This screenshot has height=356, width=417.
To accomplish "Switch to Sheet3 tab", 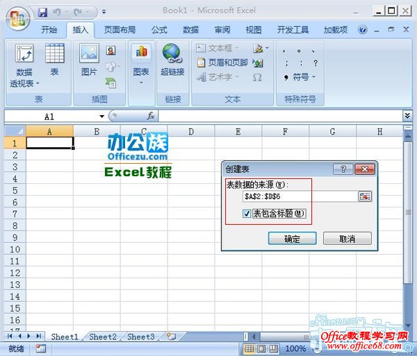I will (x=140, y=337).
